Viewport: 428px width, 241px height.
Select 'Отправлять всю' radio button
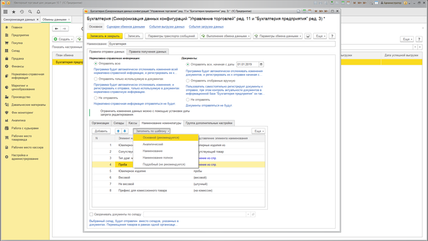click(96, 64)
